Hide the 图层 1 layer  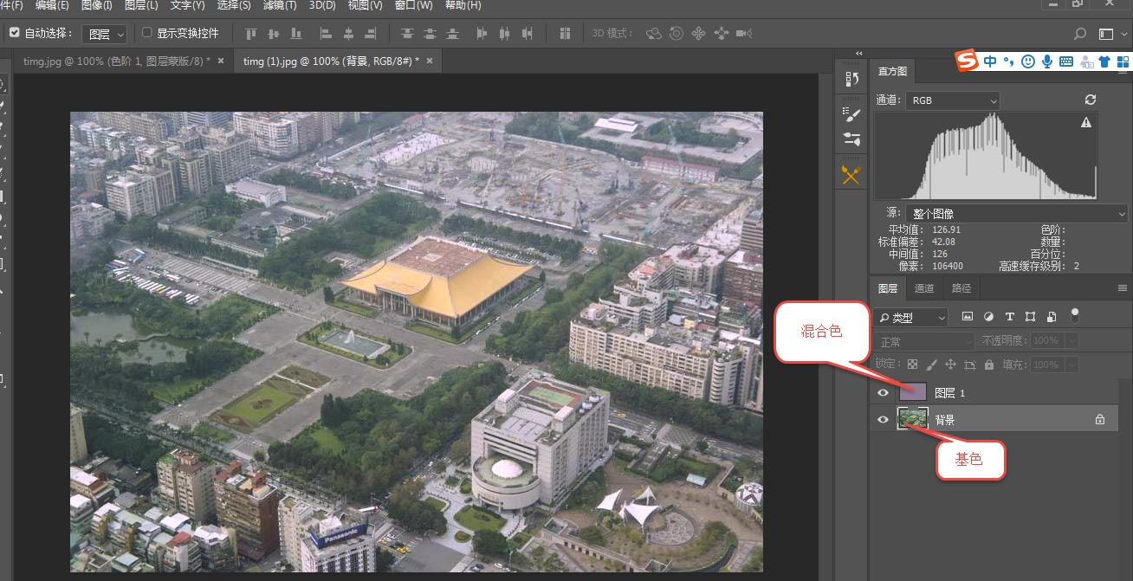tap(883, 392)
